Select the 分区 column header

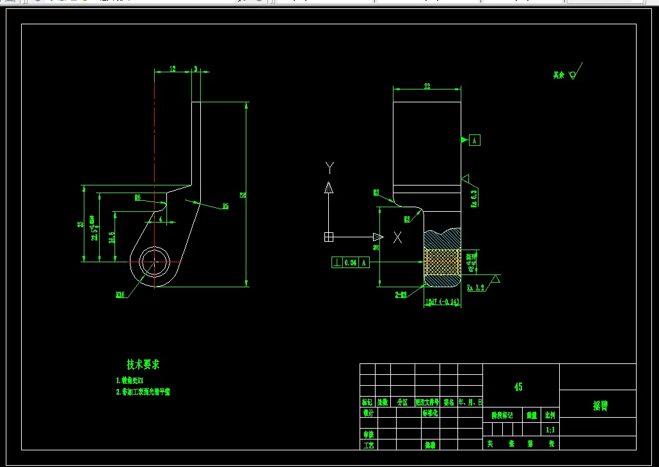[402, 402]
